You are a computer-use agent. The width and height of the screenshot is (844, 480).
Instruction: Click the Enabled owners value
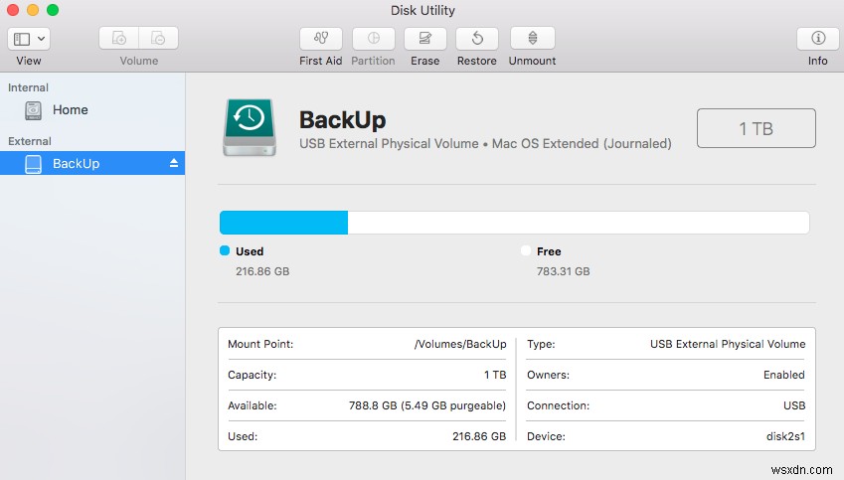coord(783,375)
